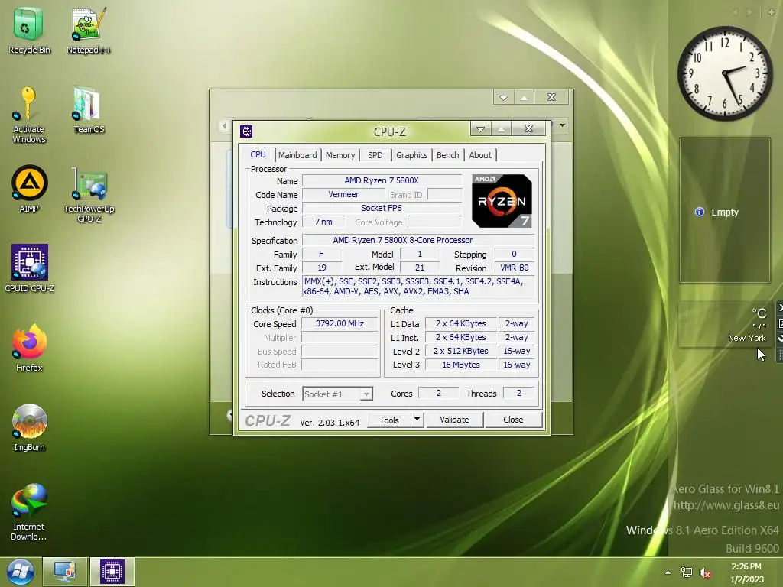The image size is (783, 587).
Task: Click the Threads count field
Action: [519, 394]
